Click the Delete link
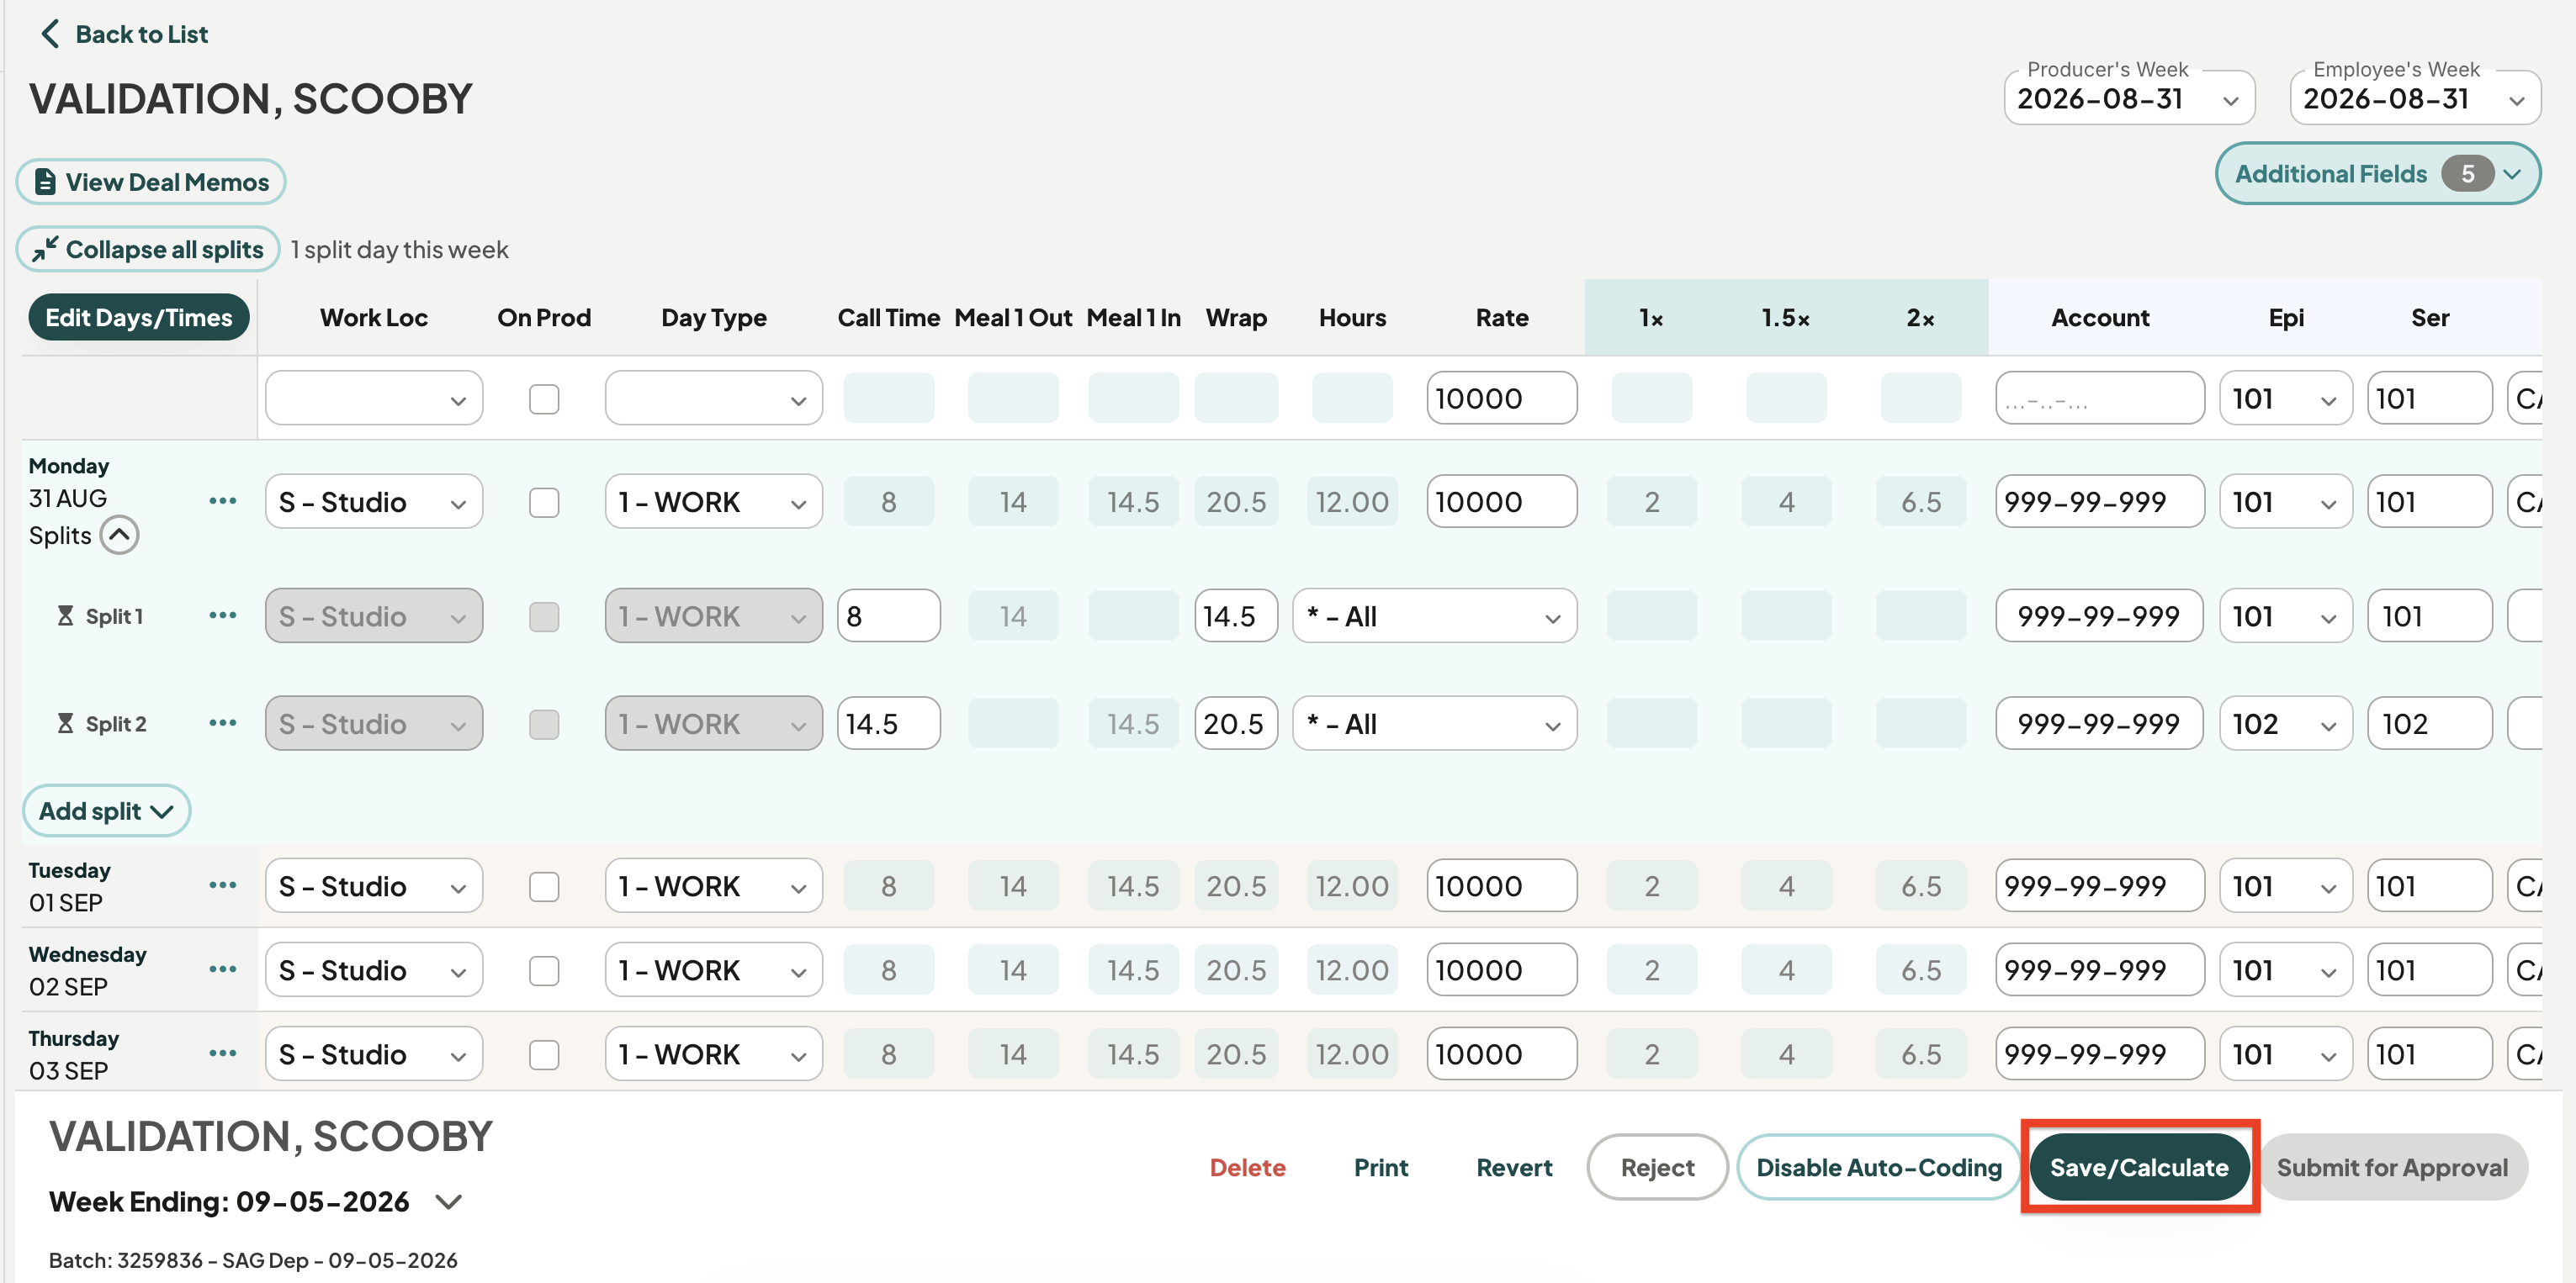The height and width of the screenshot is (1283, 2576). tap(1247, 1167)
